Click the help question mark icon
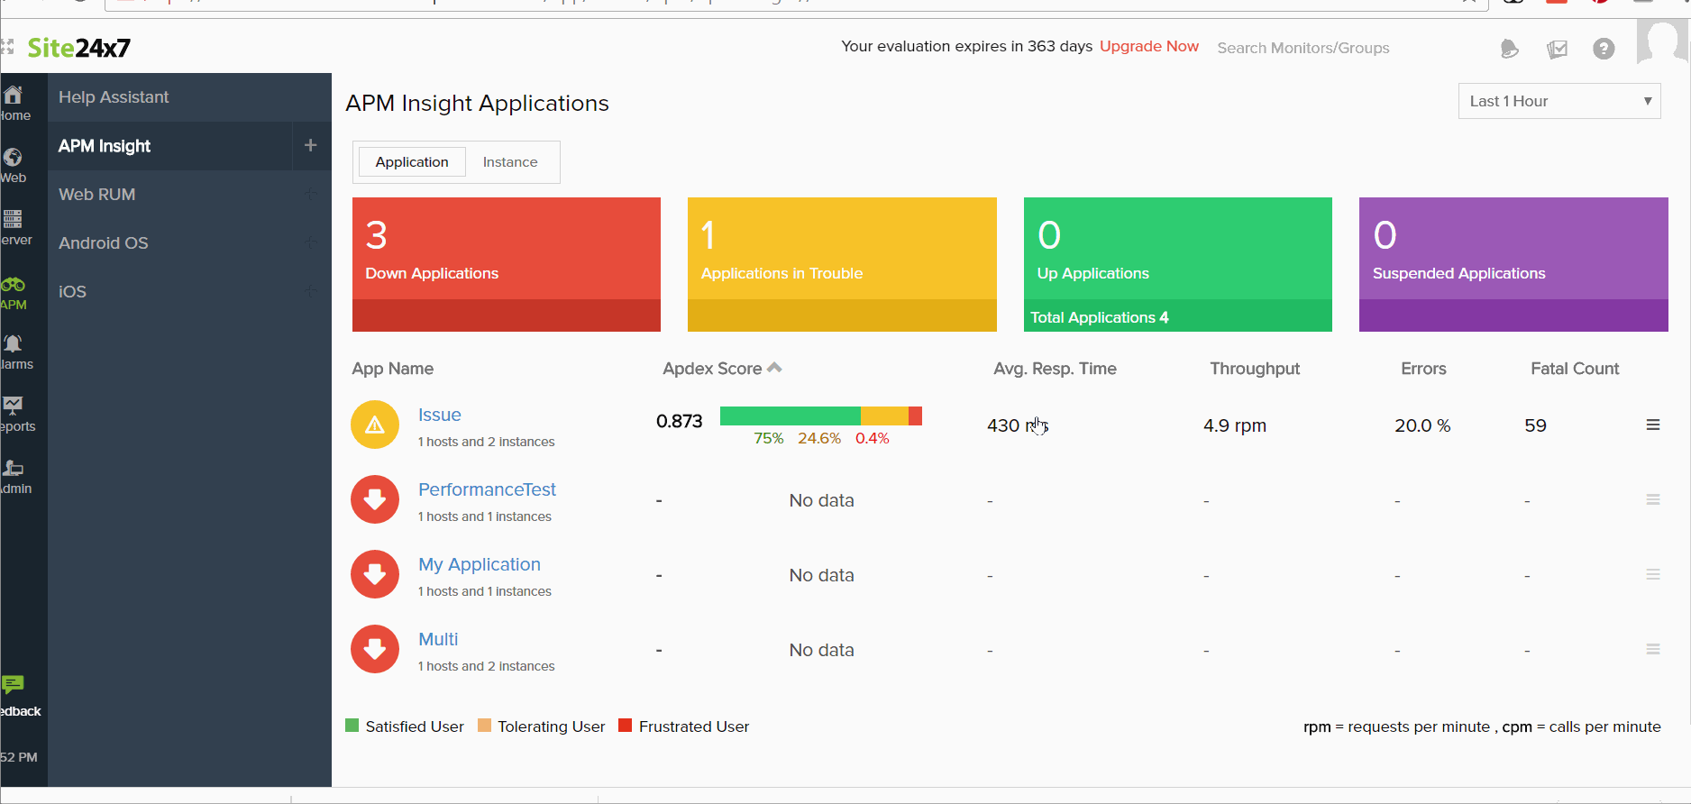 click(1604, 49)
